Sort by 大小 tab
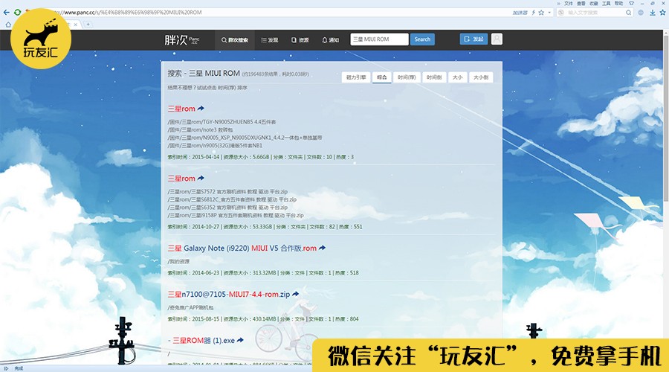Screen dimensions: 669x372 tap(457, 77)
